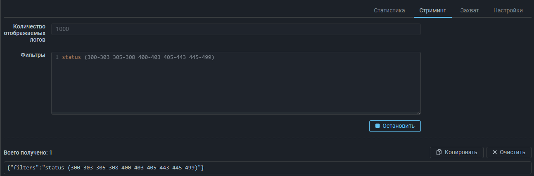
Task: Go to the Захват tab
Action: [x=469, y=10]
